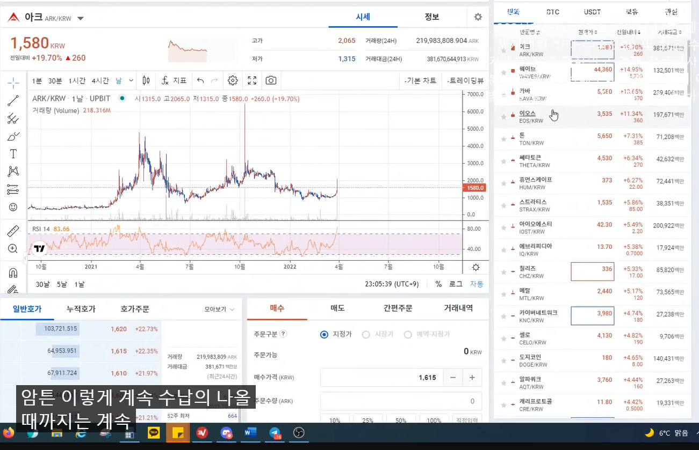Open Firefox from the taskbar

(x=8, y=433)
